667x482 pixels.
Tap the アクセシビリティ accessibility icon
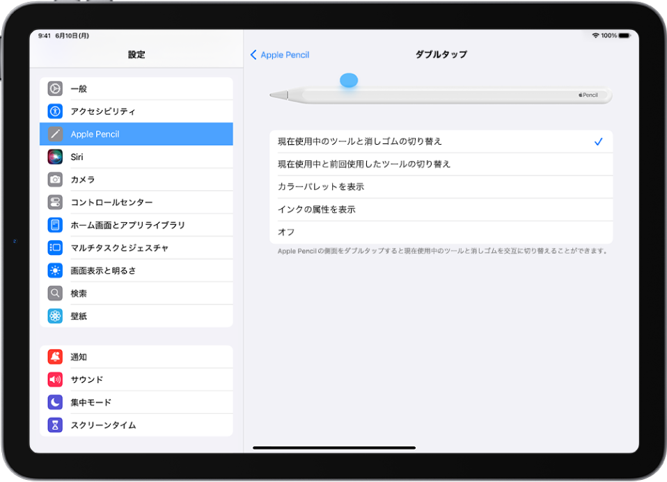pyautogui.click(x=55, y=111)
